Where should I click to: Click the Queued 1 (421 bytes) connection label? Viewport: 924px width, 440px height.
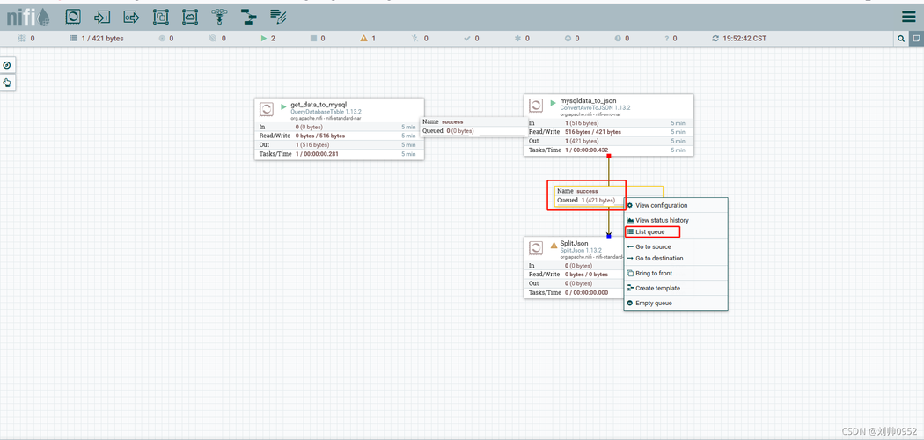pos(586,201)
